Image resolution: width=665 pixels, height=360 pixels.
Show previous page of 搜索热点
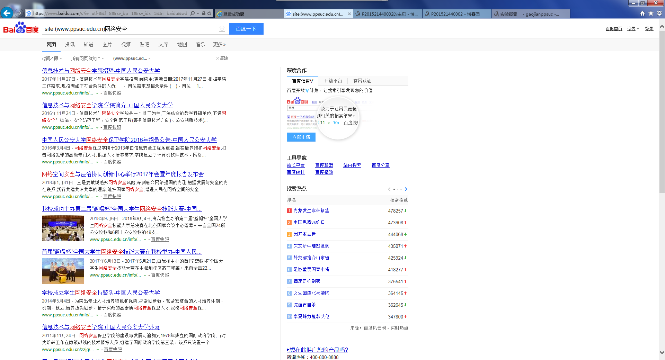(389, 189)
